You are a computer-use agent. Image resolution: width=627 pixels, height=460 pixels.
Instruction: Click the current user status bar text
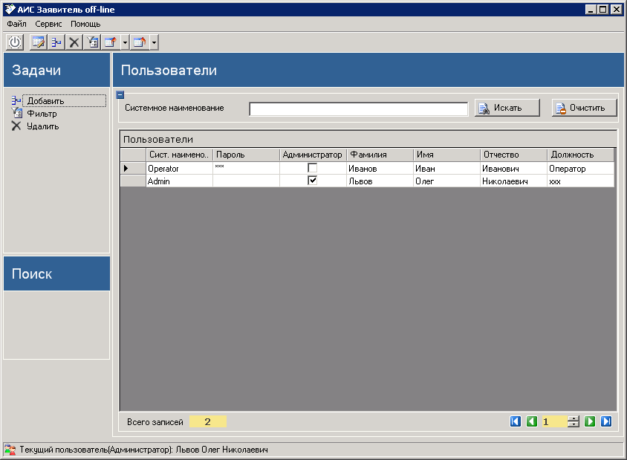pos(143,450)
